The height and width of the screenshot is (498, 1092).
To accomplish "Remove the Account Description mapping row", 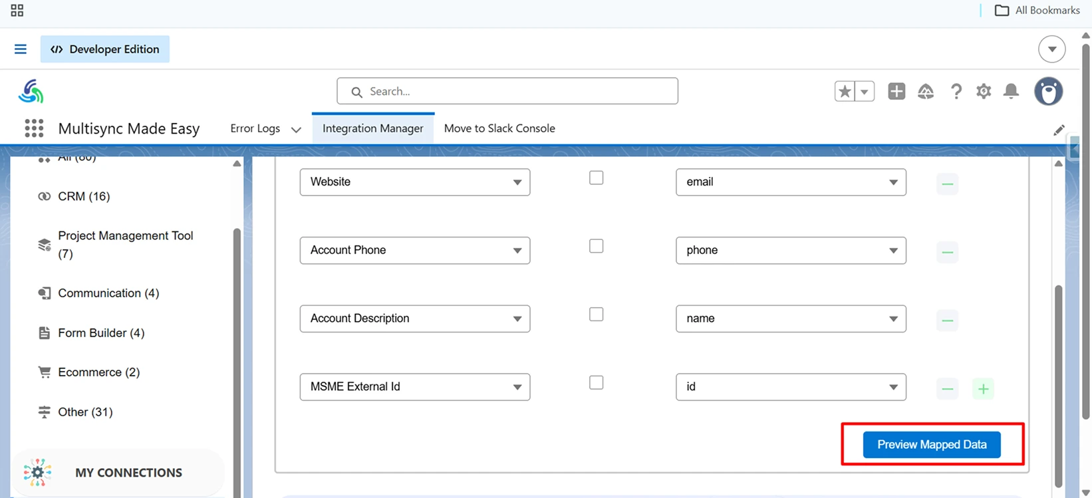I will (x=948, y=320).
